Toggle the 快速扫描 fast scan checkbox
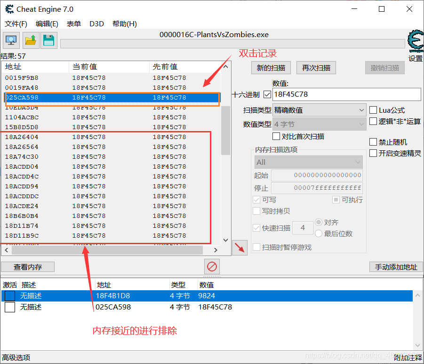 click(256, 228)
